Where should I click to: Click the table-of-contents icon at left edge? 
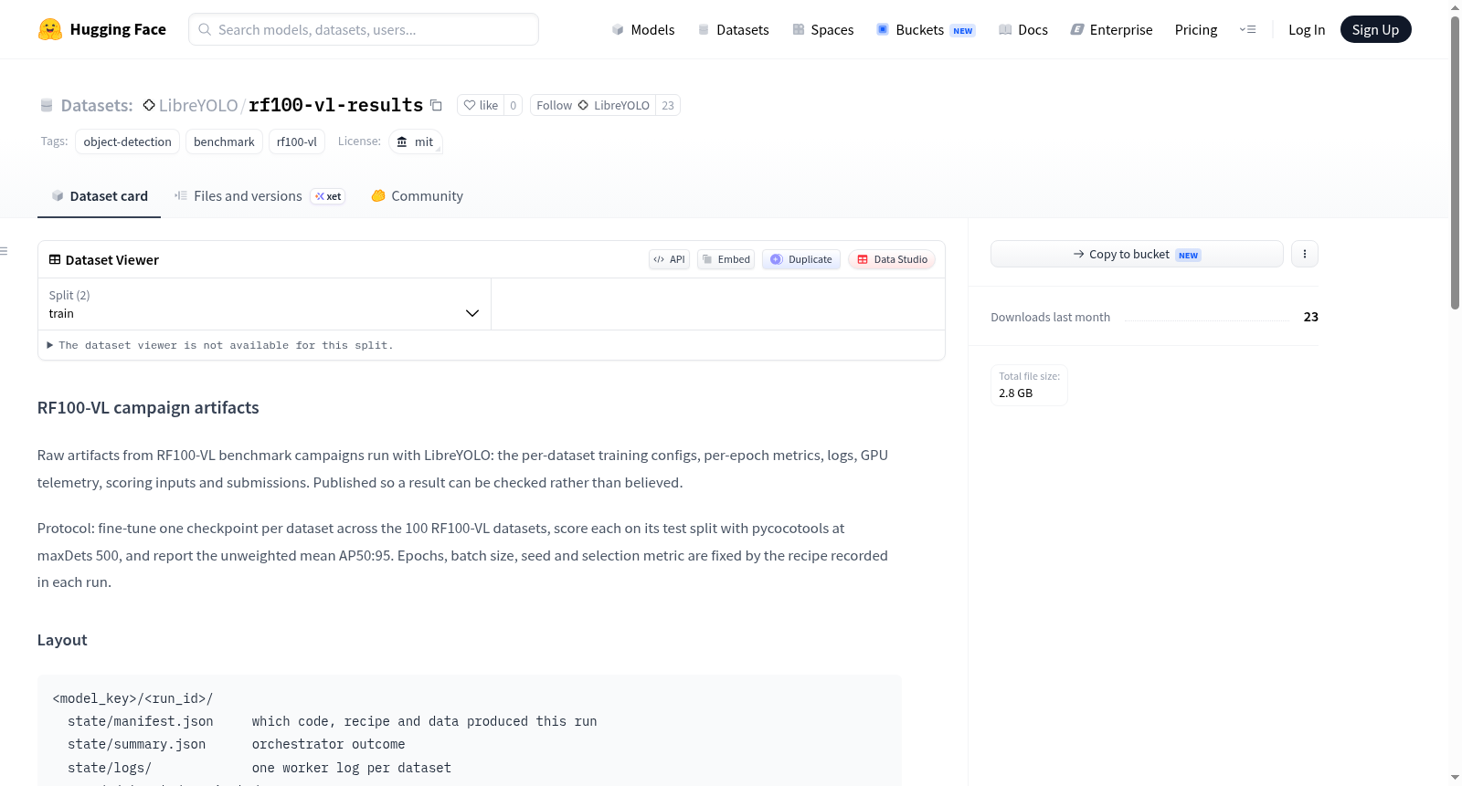click(x=4, y=251)
